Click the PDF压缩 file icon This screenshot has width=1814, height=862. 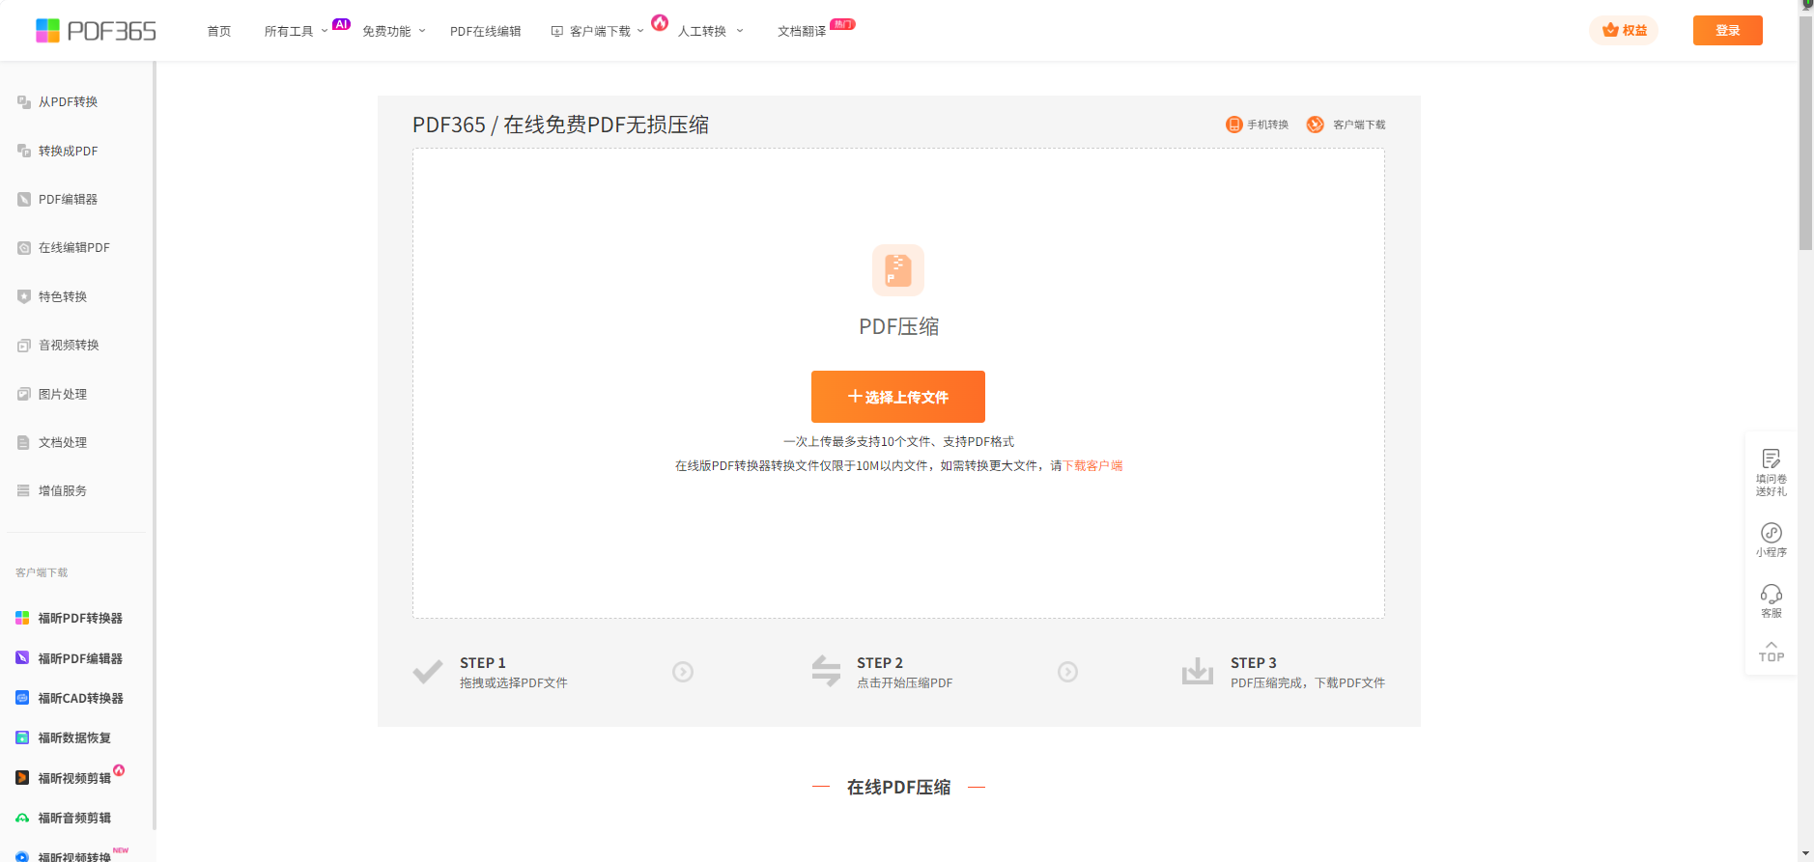(x=898, y=270)
